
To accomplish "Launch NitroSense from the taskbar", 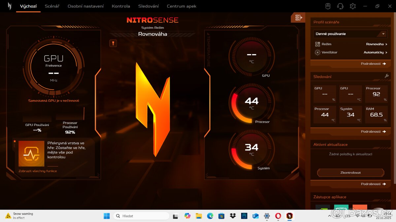I will (x=289, y=216).
